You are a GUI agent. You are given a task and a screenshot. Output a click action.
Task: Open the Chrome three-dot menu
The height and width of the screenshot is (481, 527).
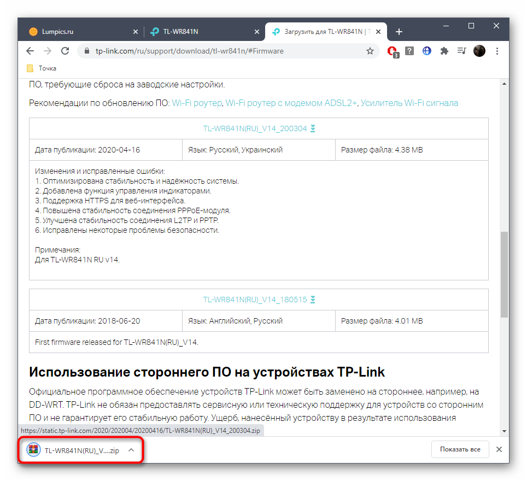pos(497,51)
